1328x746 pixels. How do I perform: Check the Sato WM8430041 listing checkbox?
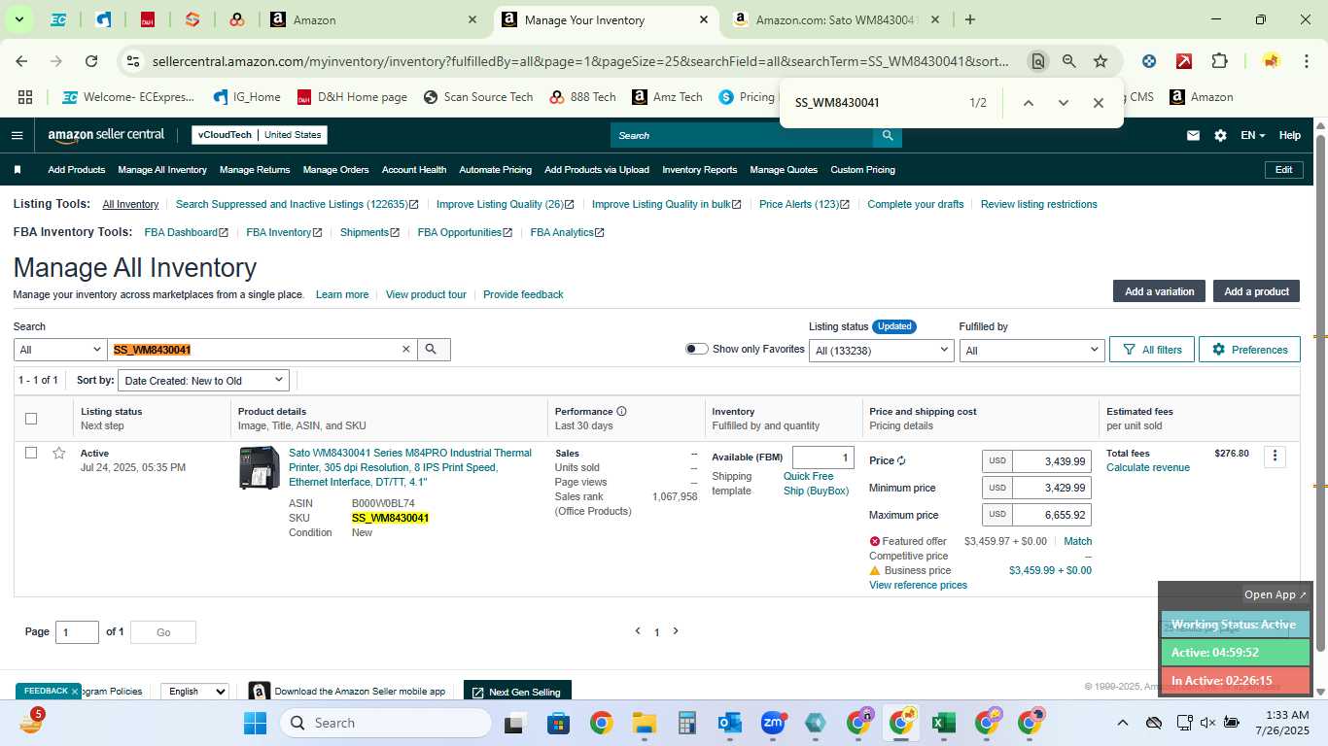click(x=31, y=453)
